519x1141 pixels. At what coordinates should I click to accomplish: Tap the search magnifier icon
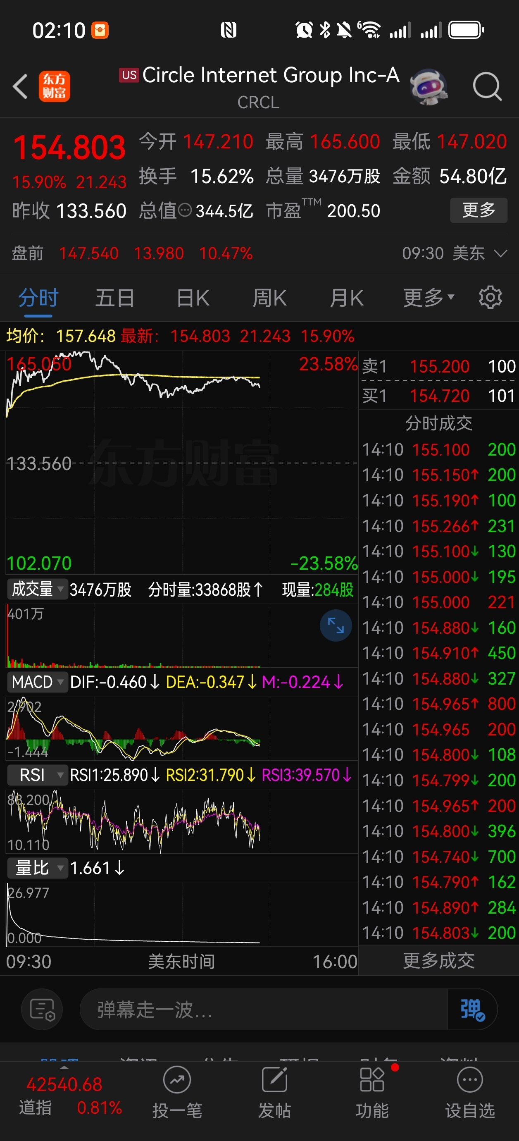point(487,86)
